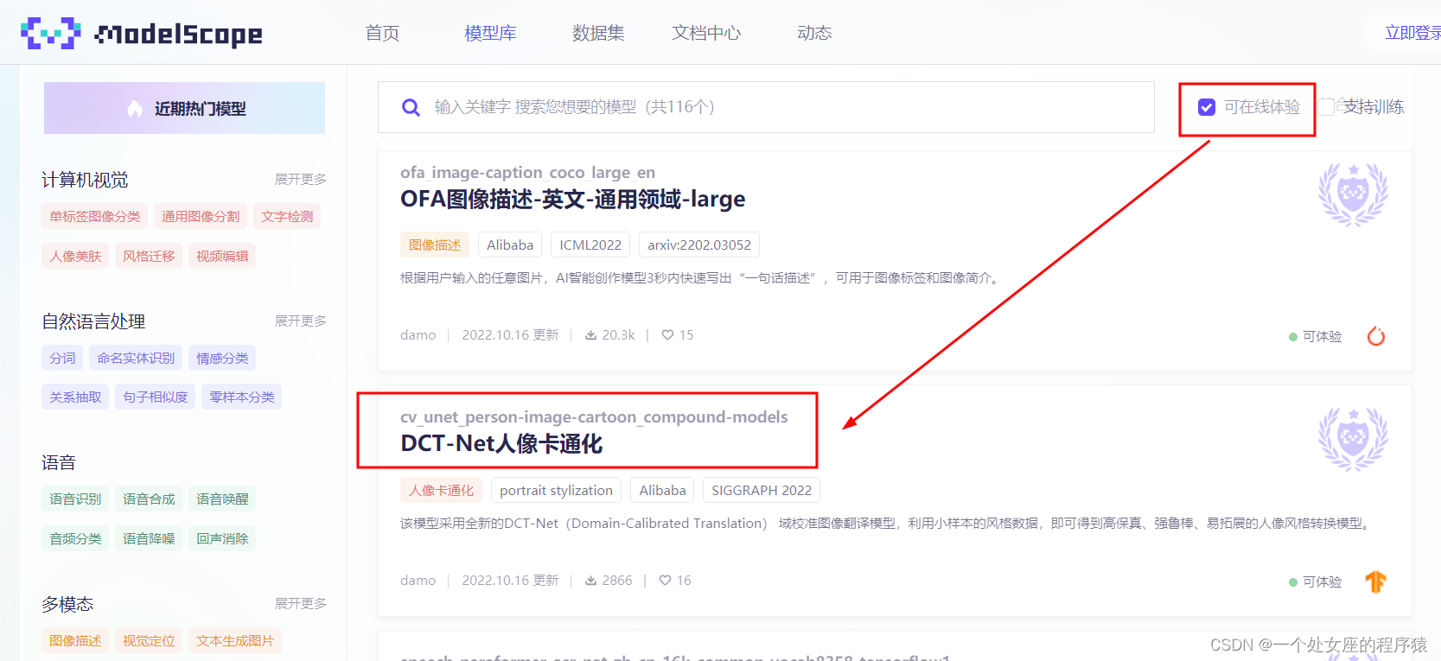This screenshot has height=661, width=1441.
Task: Click the heart icon beside 16
Action: pos(666,581)
